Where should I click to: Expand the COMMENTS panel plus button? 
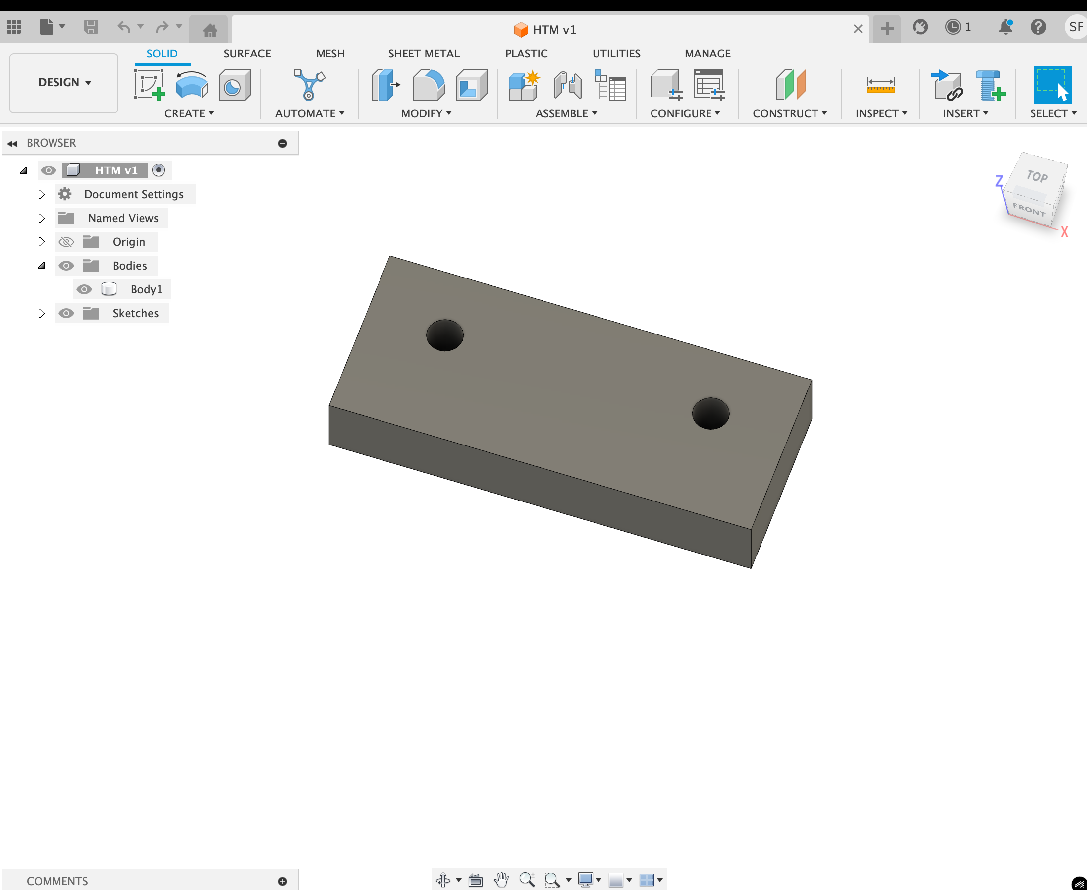283,881
